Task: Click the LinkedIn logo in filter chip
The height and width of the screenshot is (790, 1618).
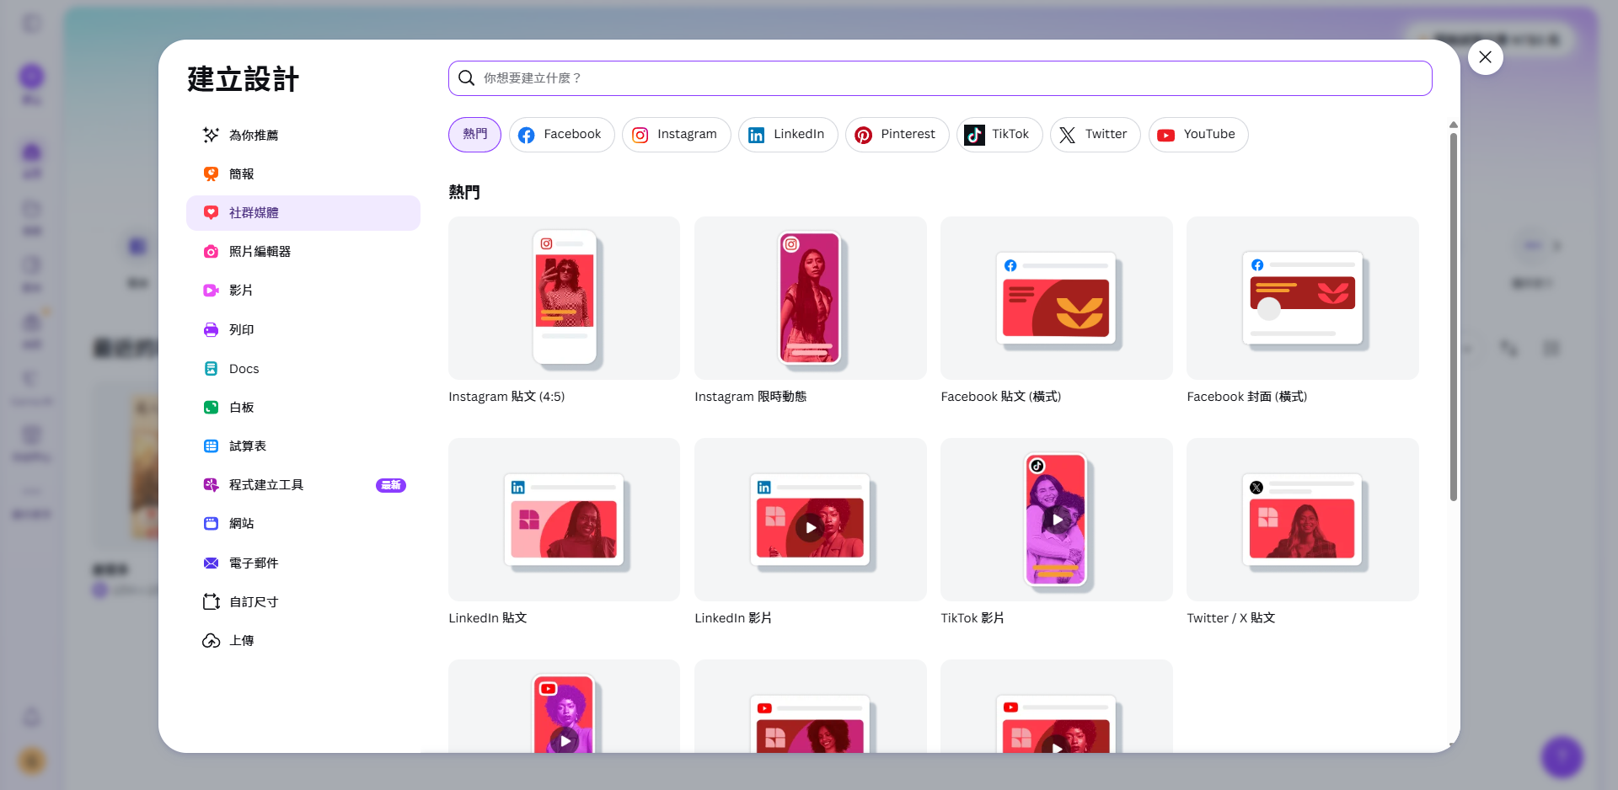Action: pyautogui.click(x=757, y=135)
